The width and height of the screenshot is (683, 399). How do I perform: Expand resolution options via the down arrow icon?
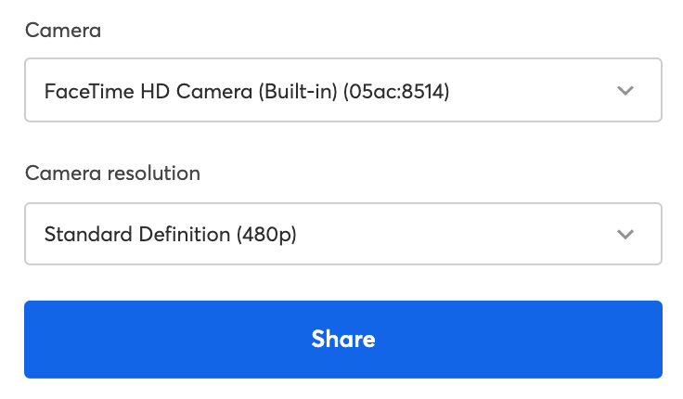(625, 235)
